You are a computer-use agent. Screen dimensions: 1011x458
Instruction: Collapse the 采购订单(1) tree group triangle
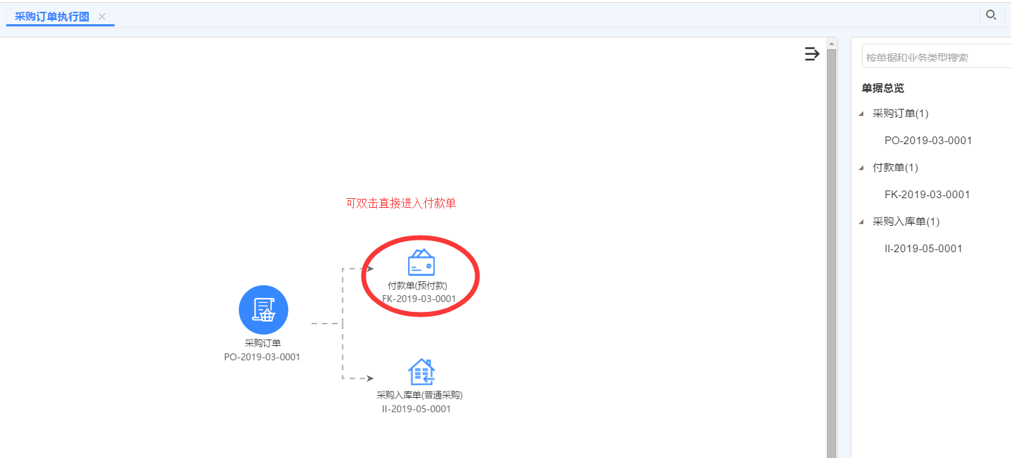tap(862, 114)
